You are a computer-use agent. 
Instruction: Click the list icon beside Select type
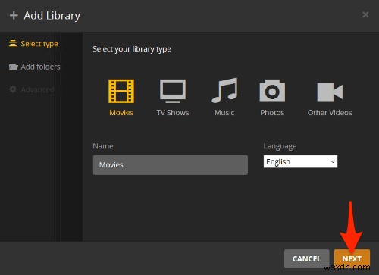coord(13,44)
